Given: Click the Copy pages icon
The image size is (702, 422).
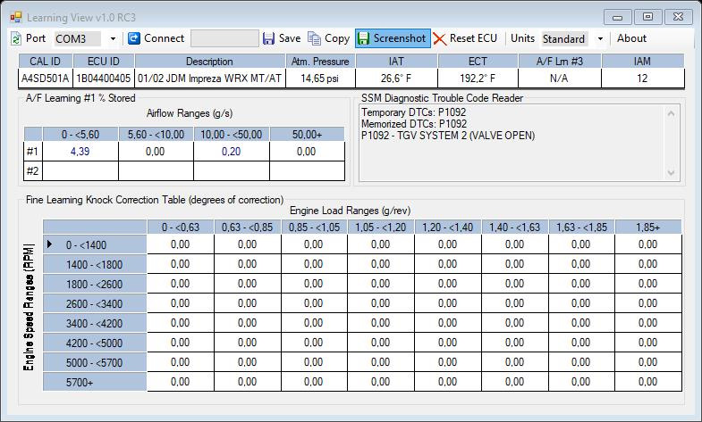Looking at the screenshot, I should click(314, 39).
